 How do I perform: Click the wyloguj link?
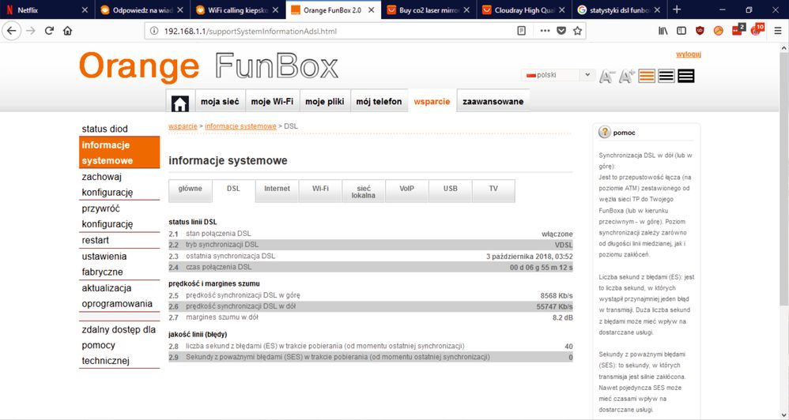tap(688, 54)
